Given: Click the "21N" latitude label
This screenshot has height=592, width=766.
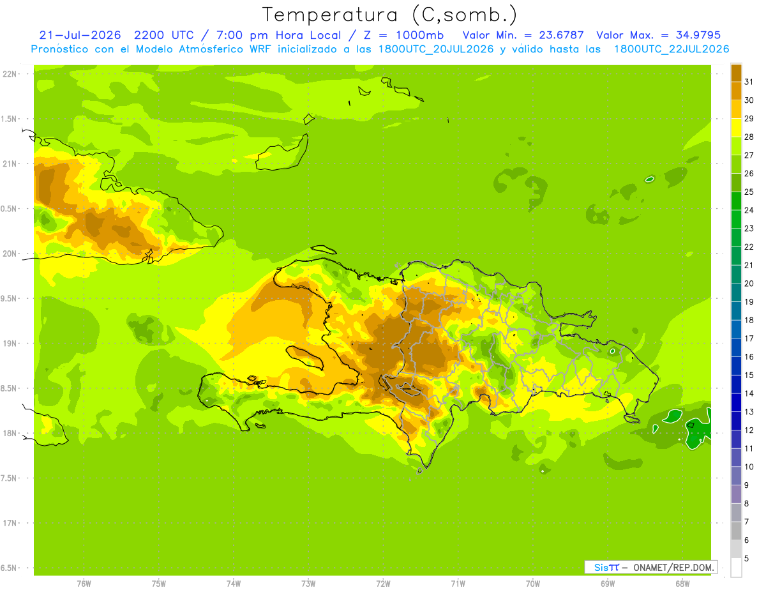Looking at the screenshot, I should (10, 163).
